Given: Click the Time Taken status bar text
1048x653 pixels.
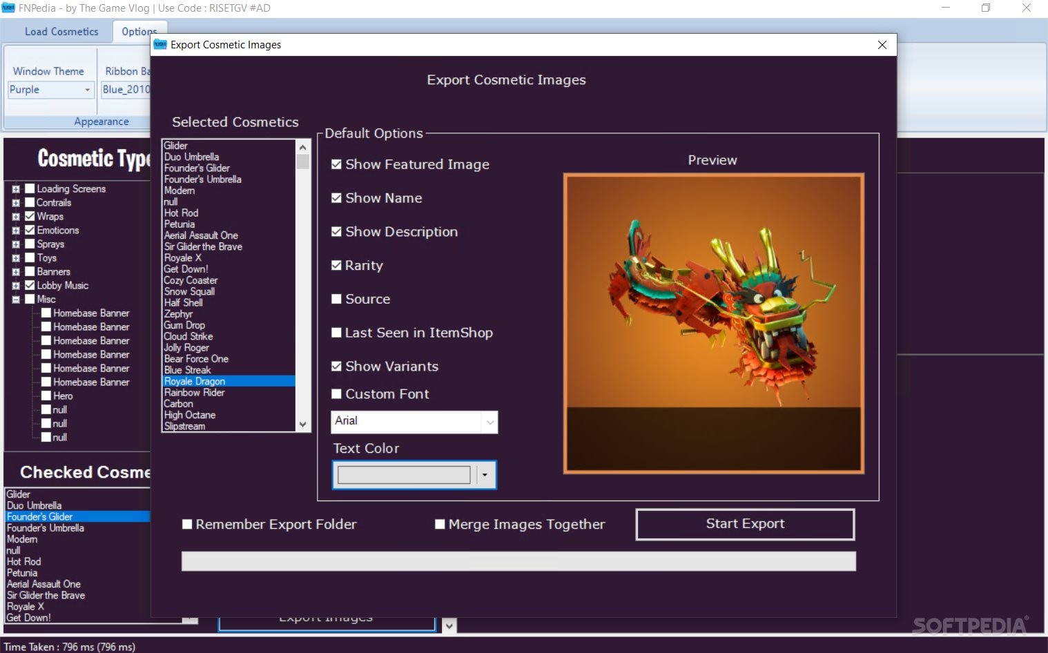Looking at the screenshot, I should (x=69, y=647).
